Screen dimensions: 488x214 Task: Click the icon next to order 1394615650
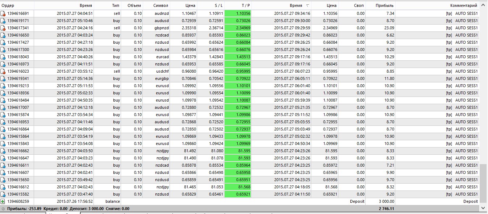[x=3, y=180]
